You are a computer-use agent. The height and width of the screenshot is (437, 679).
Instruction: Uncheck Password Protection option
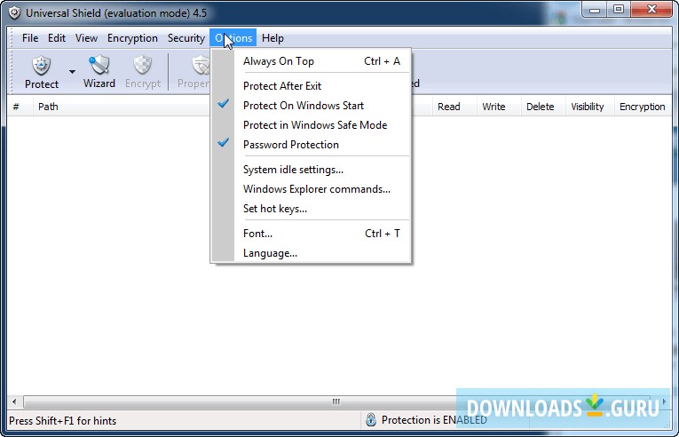[x=311, y=145]
